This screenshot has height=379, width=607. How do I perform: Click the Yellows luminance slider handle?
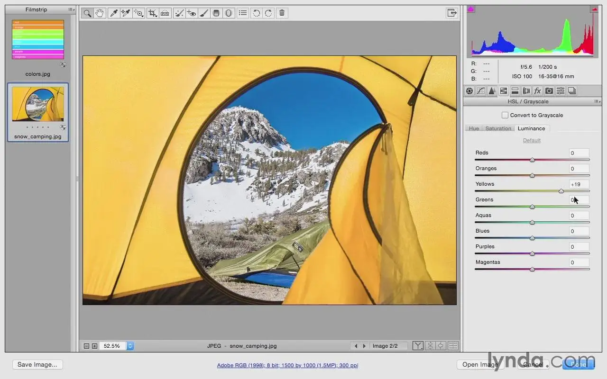(x=561, y=191)
